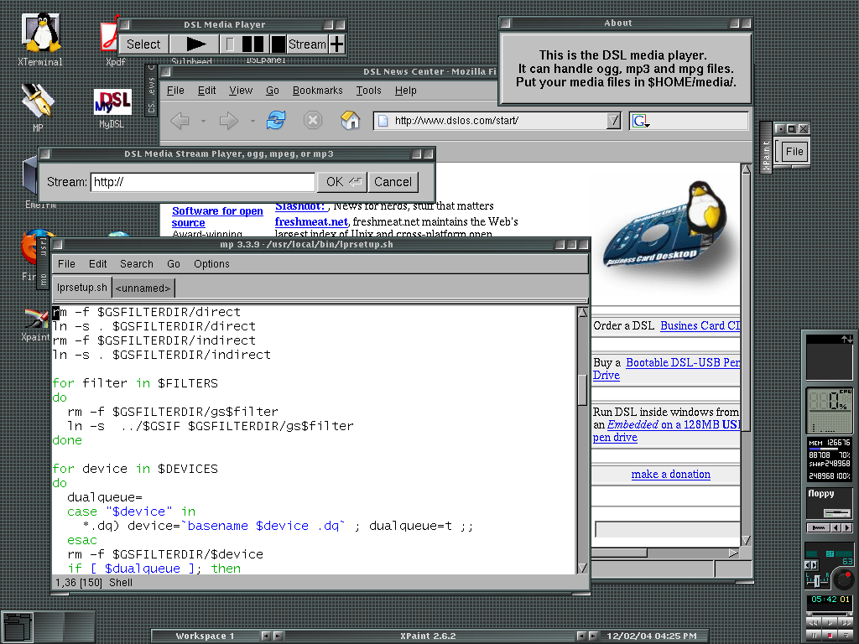This screenshot has height=644, width=859.
Task: Click File button in XPaint window
Action: (x=794, y=152)
